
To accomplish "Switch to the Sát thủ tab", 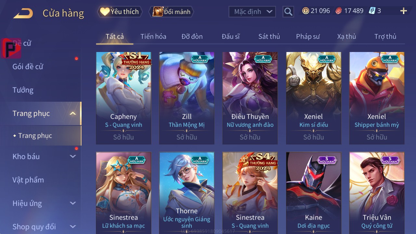I will (x=269, y=36).
